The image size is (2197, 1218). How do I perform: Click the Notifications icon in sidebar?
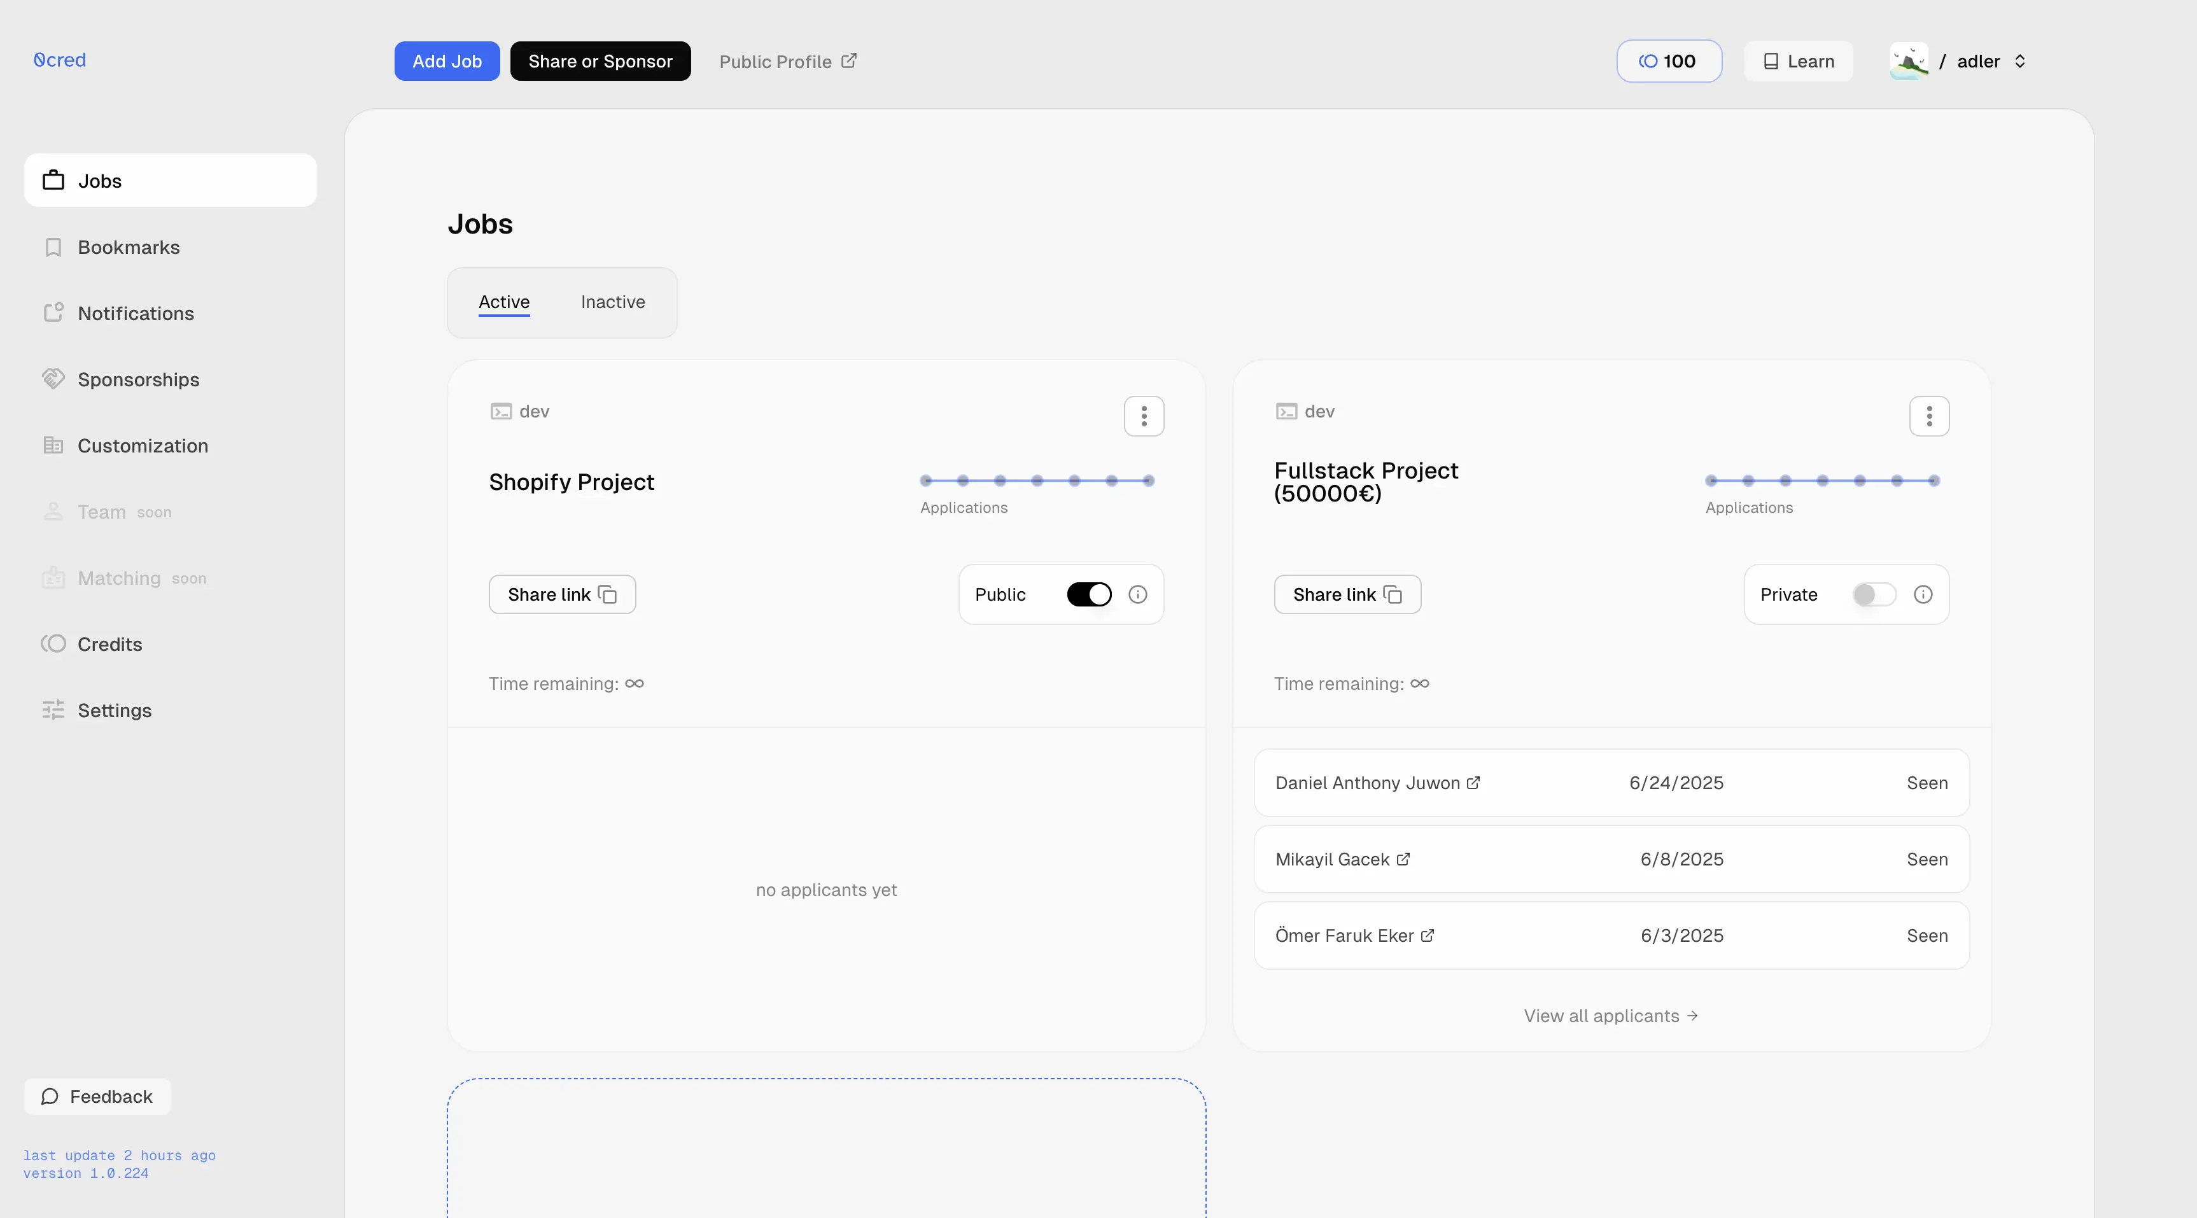click(53, 313)
